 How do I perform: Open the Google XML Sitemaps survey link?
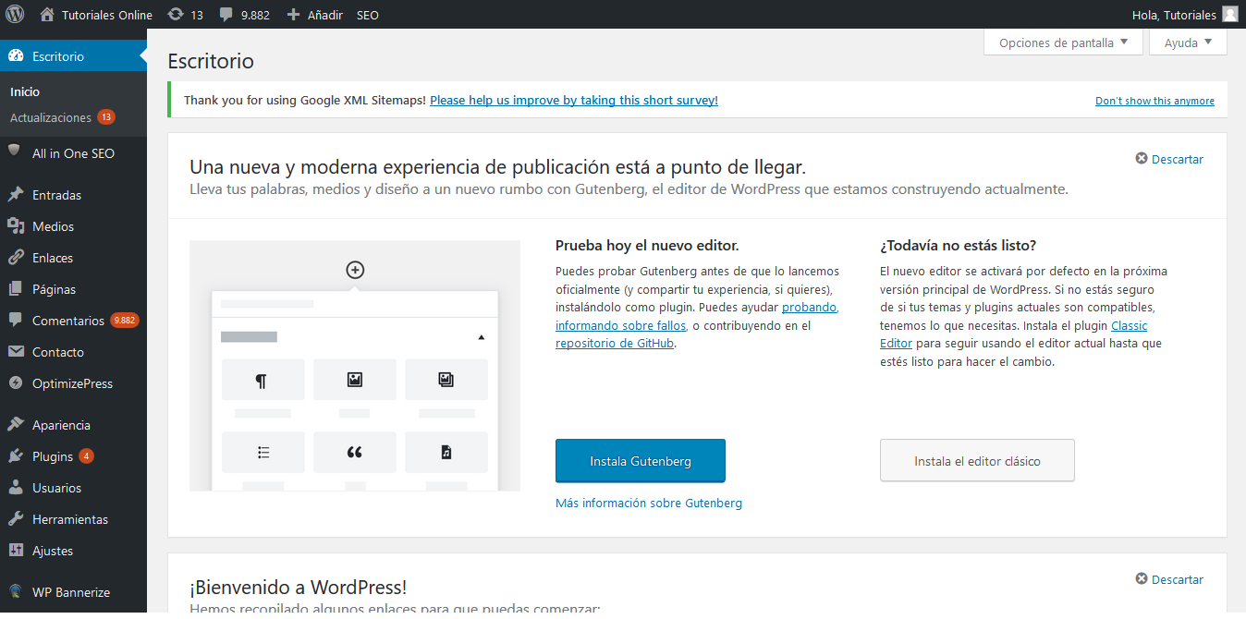(x=574, y=100)
